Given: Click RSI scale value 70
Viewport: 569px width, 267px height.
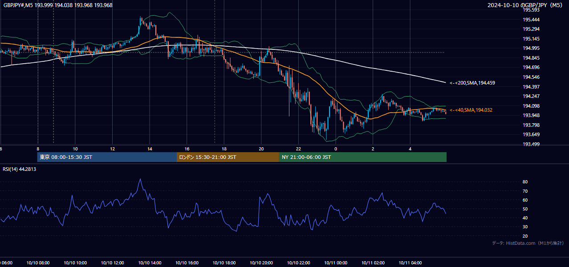Looking at the screenshot, I should click(x=525, y=191).
